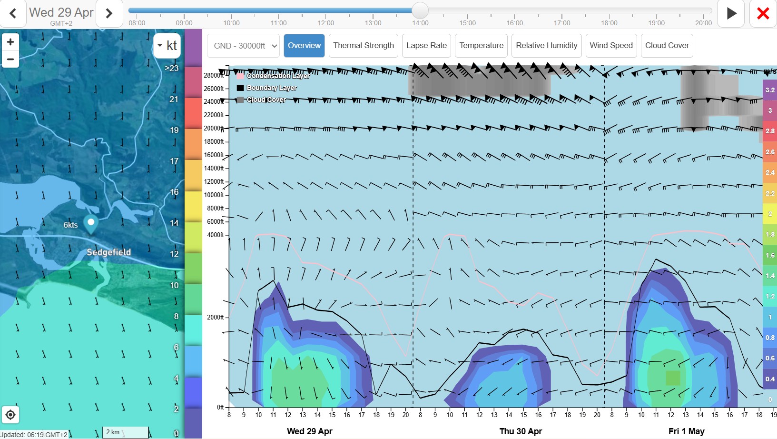This screenshot has width=777, height=439.
Task: Select the Overview tab
Action: click(304, 46)
